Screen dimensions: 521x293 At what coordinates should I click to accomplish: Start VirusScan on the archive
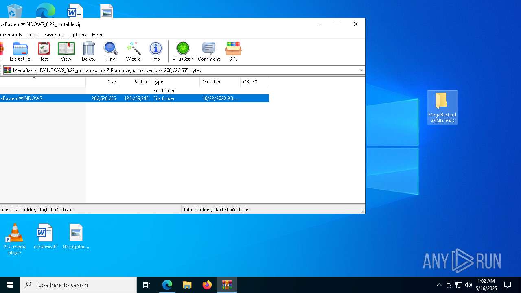[183, 51]
